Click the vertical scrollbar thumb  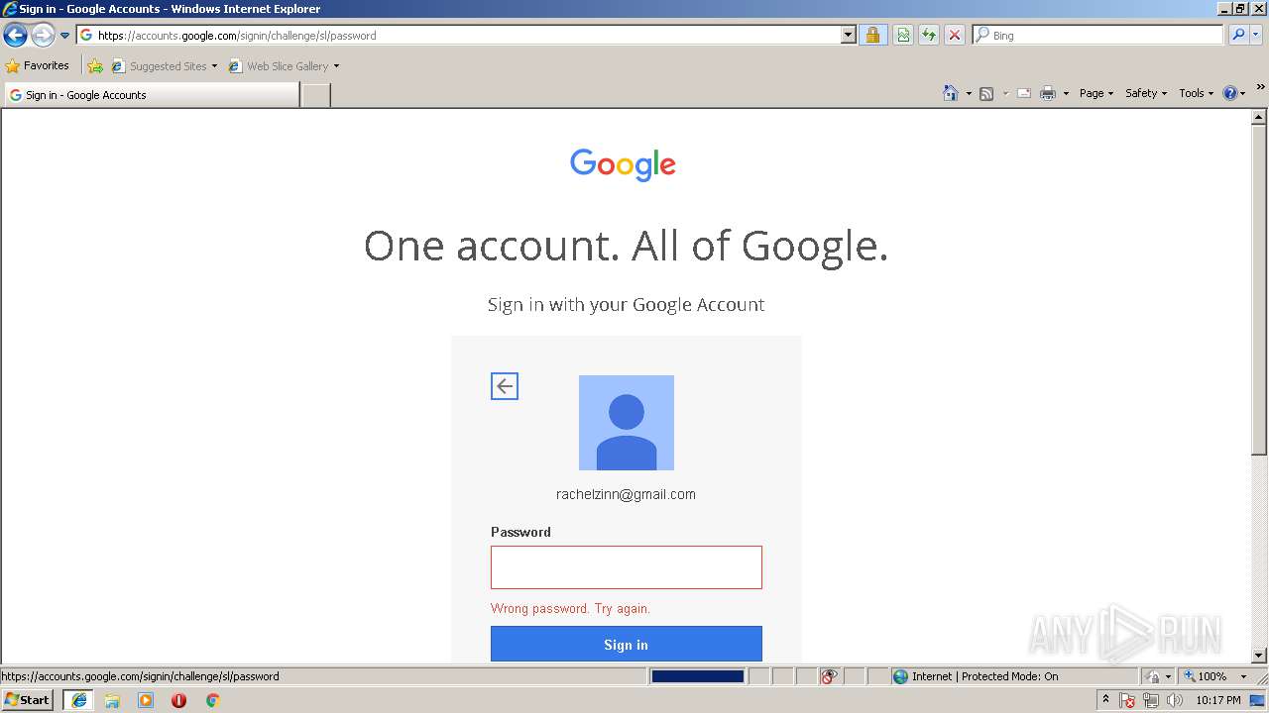coord(1259,289)
